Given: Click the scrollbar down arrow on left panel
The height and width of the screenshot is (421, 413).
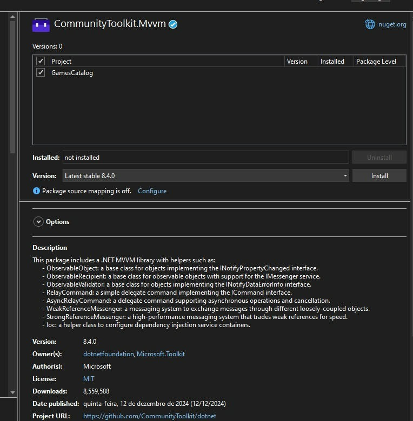Looking at the screenshot, I should 13,392.
